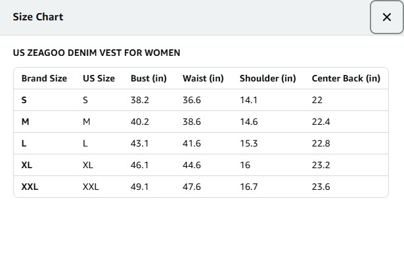Click the US Zeagoo Denim Vest heading
Screen dimensions: 404x272
click(x=97, y=53)
